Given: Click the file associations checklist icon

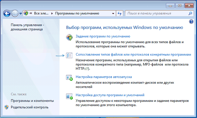Looking at the screenshot, I should (69, 55).
